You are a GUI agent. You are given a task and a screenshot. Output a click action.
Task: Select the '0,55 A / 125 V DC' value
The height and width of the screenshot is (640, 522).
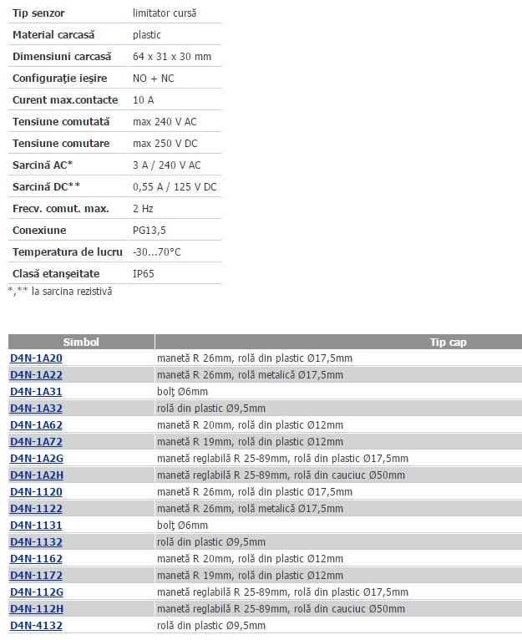coord(175,186)
